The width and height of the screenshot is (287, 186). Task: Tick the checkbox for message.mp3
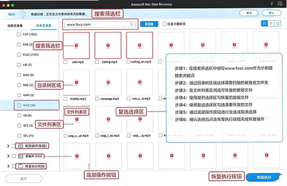97,99
